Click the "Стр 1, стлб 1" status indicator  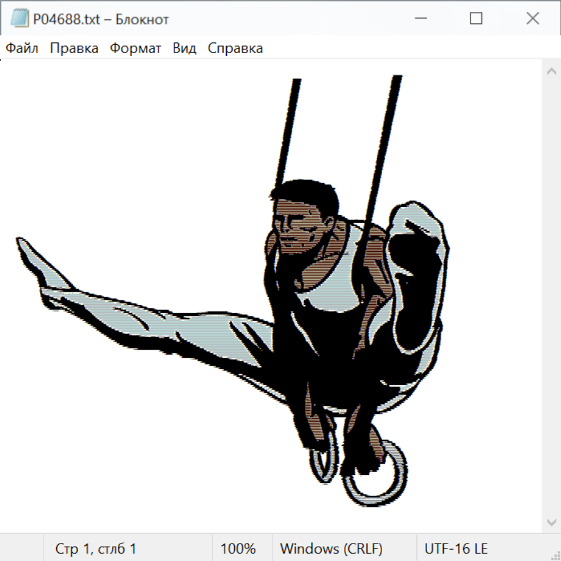[x=96, y=549]
